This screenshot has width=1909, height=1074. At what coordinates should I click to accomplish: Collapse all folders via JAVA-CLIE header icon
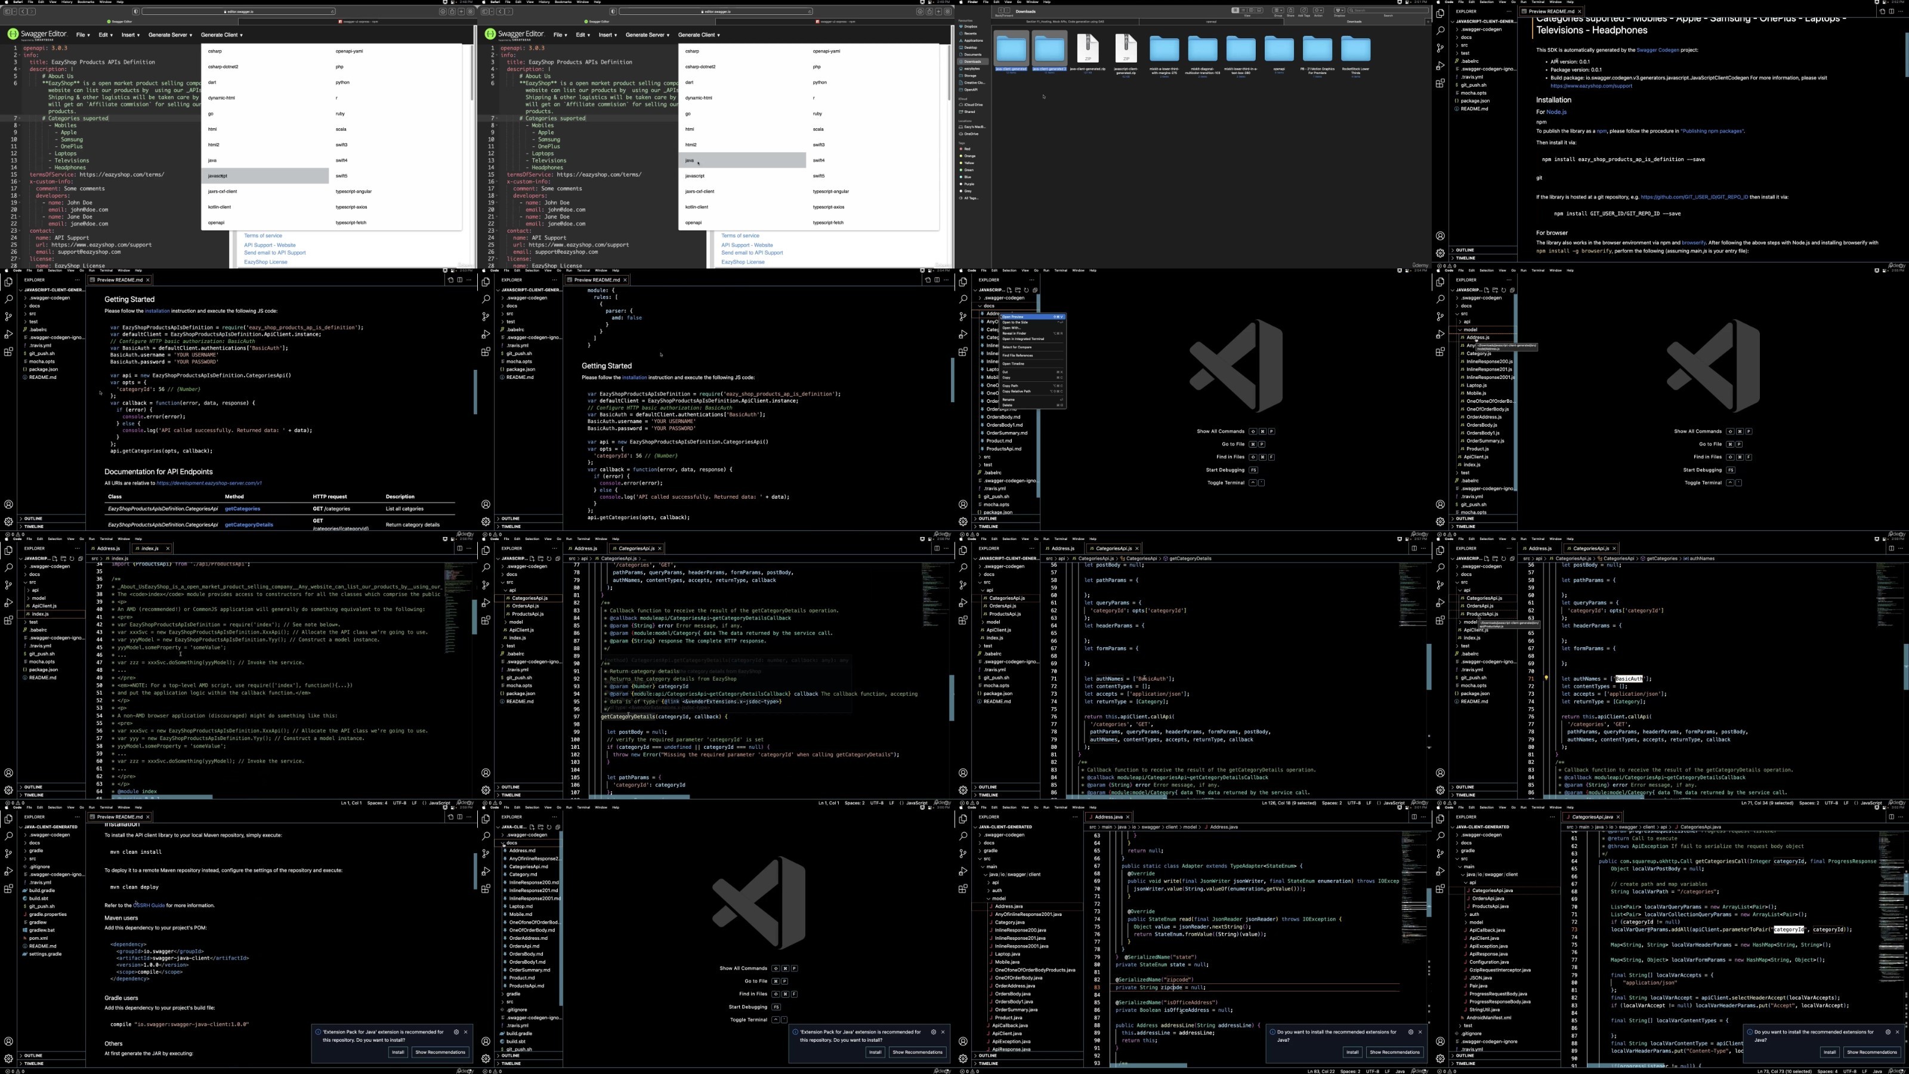coord(558,827)
